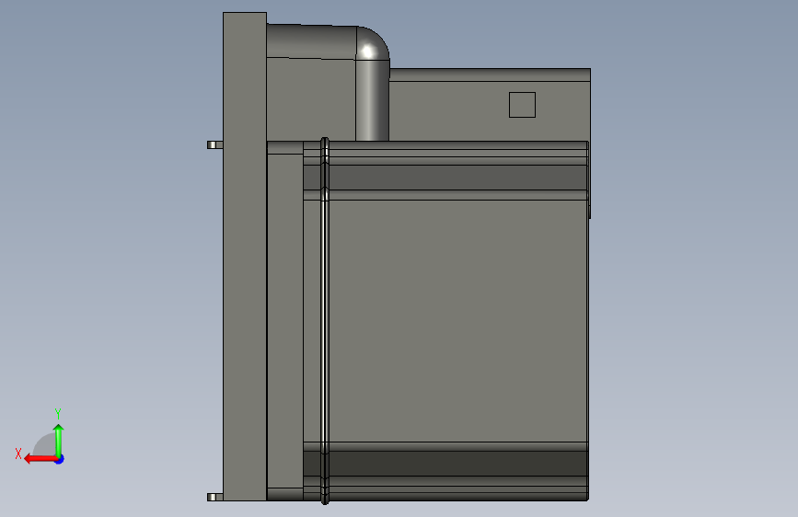This screenshot has width=798, height=517.
Task: Select the large central flat face of the body
Action: pyautogui.click(x=458, y=320)
